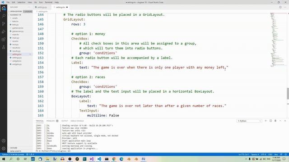Viewport: 289px width, 162px height.
Task: Select the PROBLEMS panel tab
Action: [51, 121]
